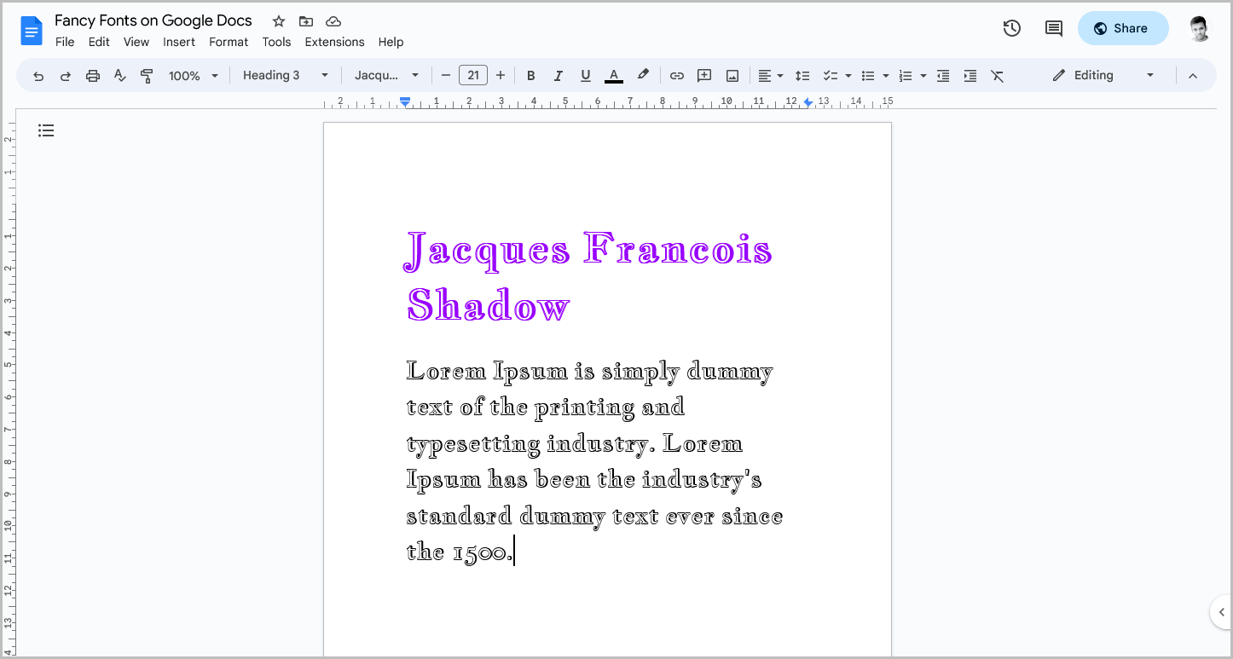Open version history

coord(1011,28)
